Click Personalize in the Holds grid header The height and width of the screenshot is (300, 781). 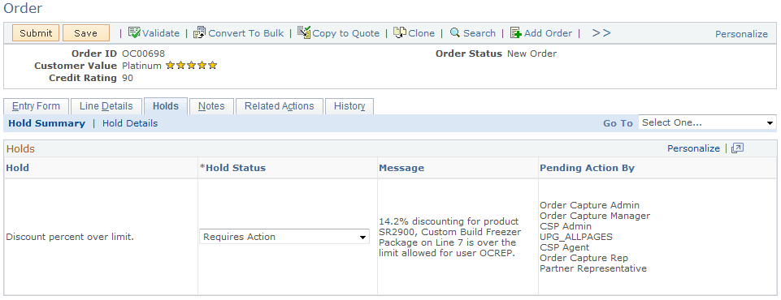(693, 148)
